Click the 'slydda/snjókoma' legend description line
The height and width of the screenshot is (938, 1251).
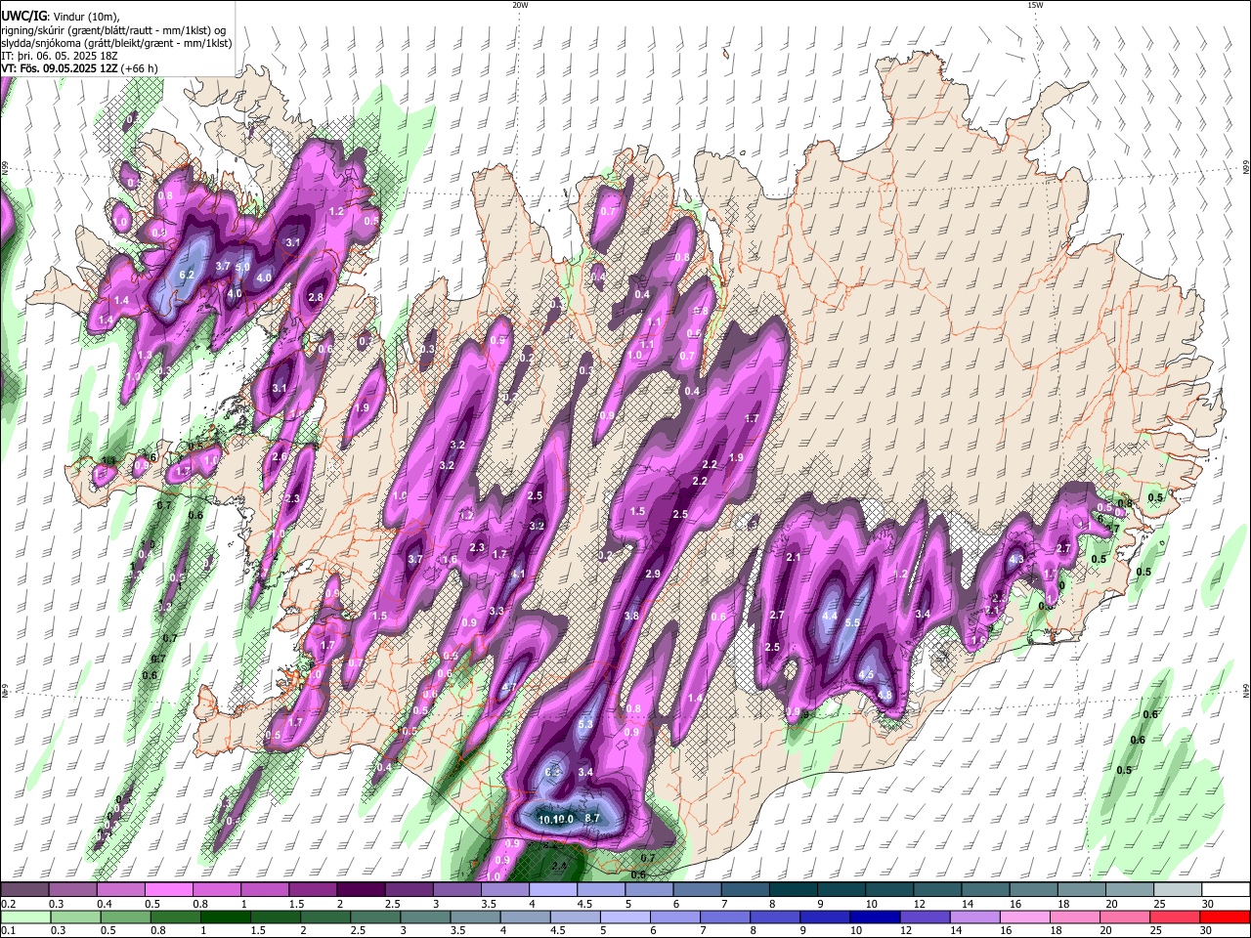pyautogui.click(x=116, y=43)
